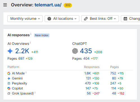Click the calendar icon
The image size is (140, 102).
125,19
